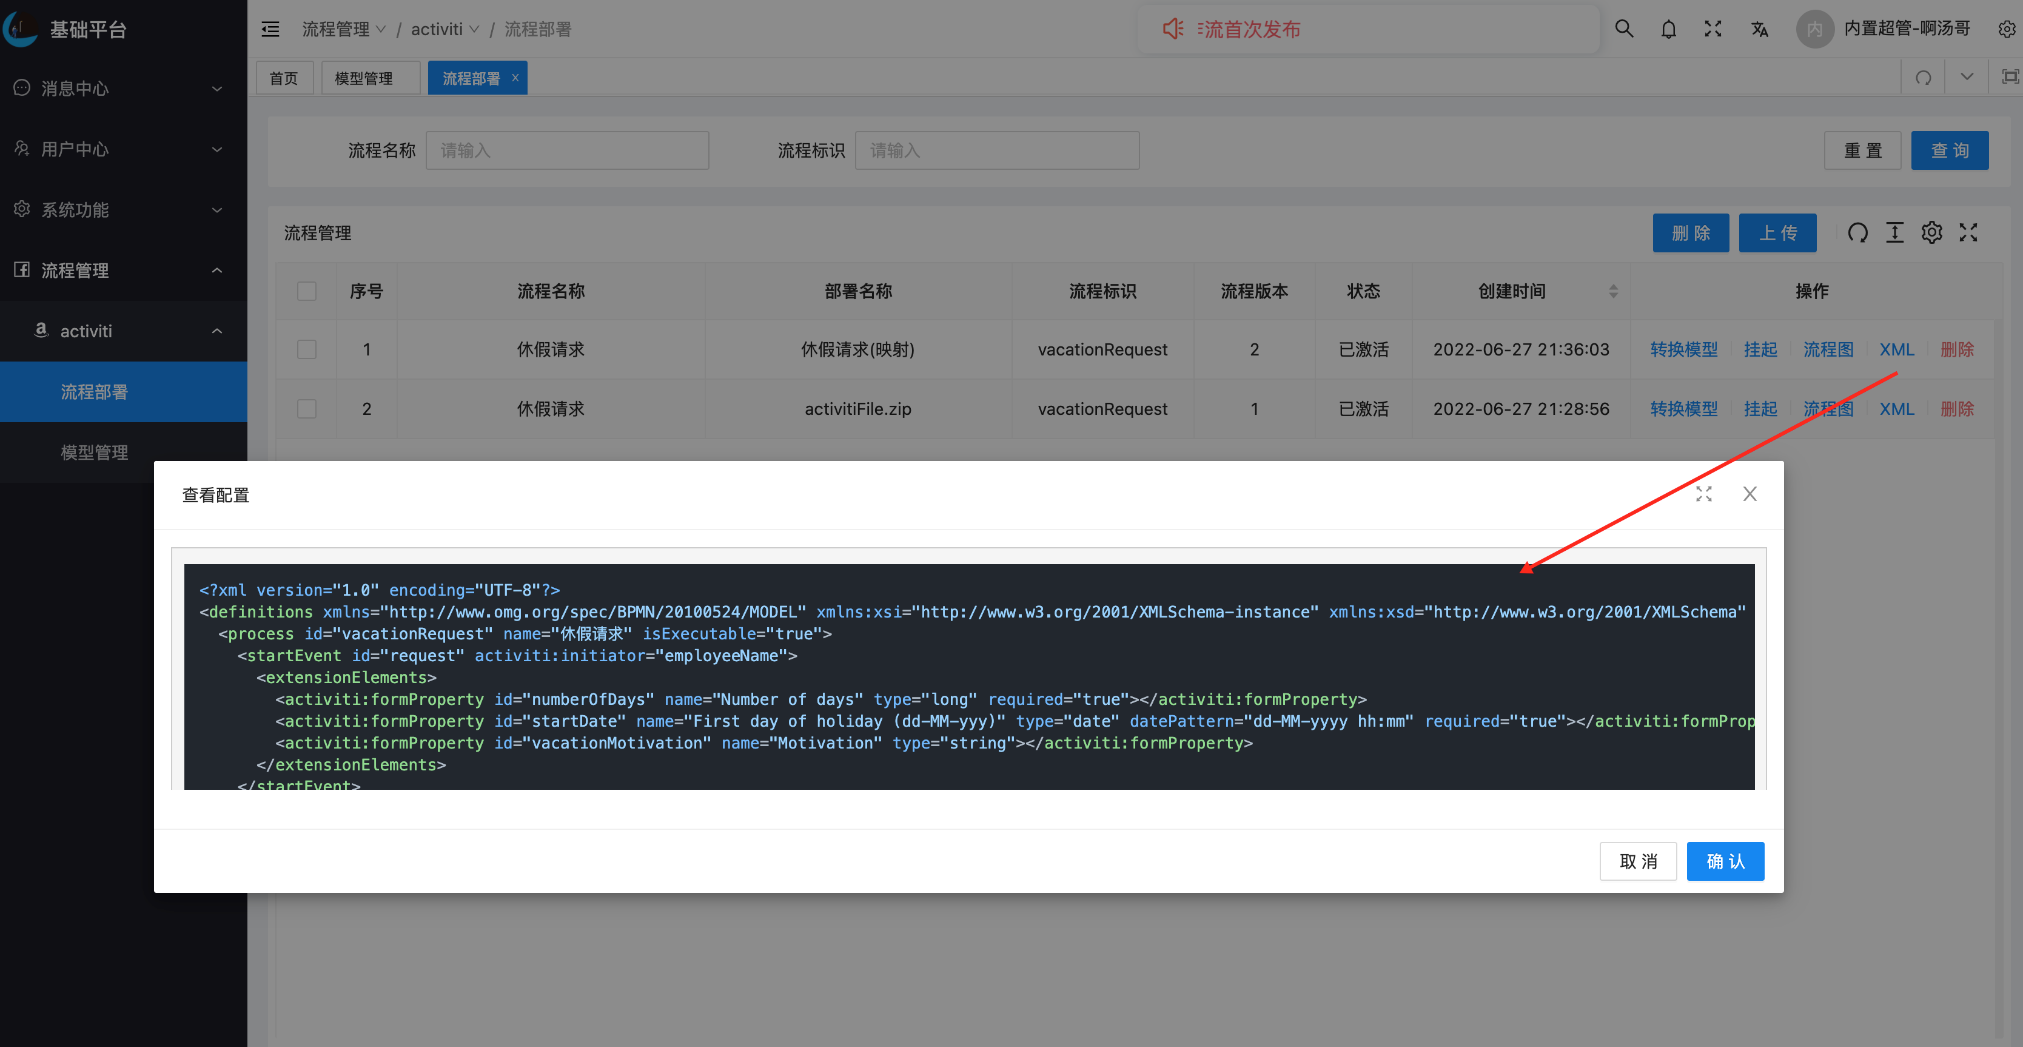Open the search magnifier icon in header
2023x1047 pixels.
(x=1623, y=29)
